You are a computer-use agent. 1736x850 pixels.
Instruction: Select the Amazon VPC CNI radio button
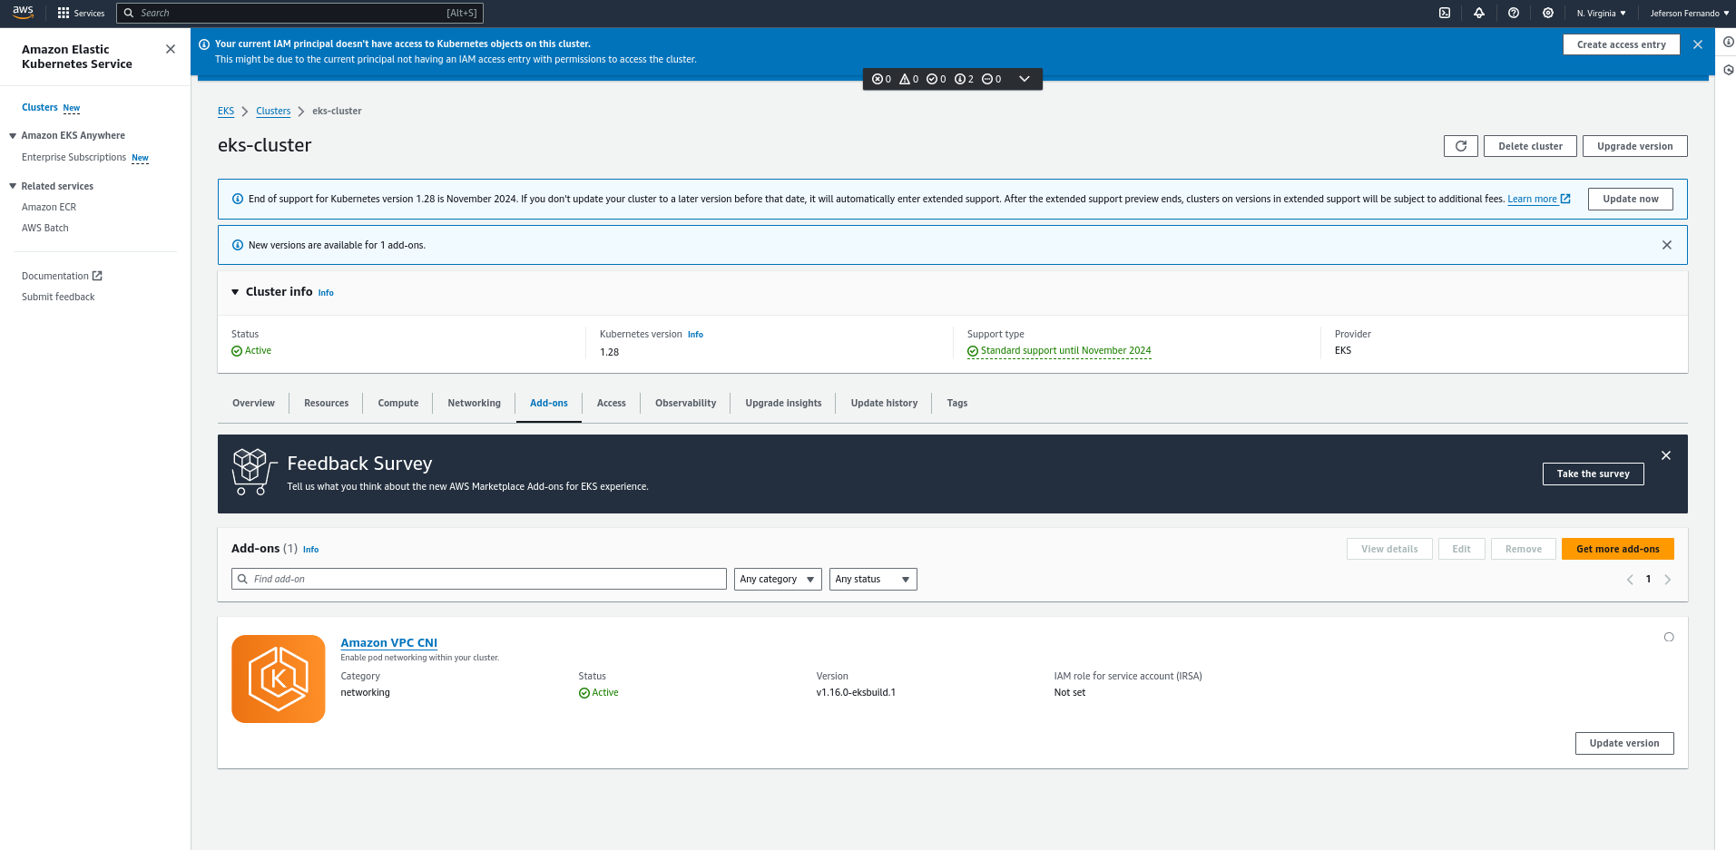1669,637
